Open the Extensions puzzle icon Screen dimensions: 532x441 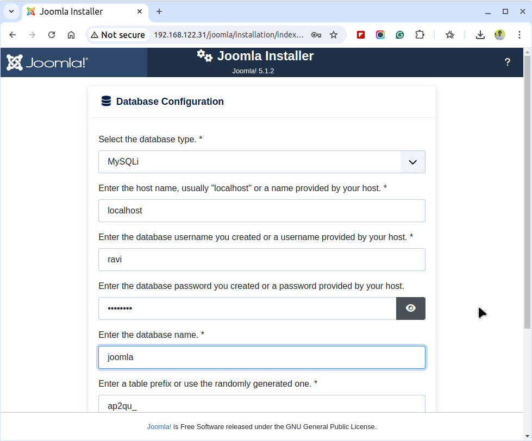click(420, 35)
